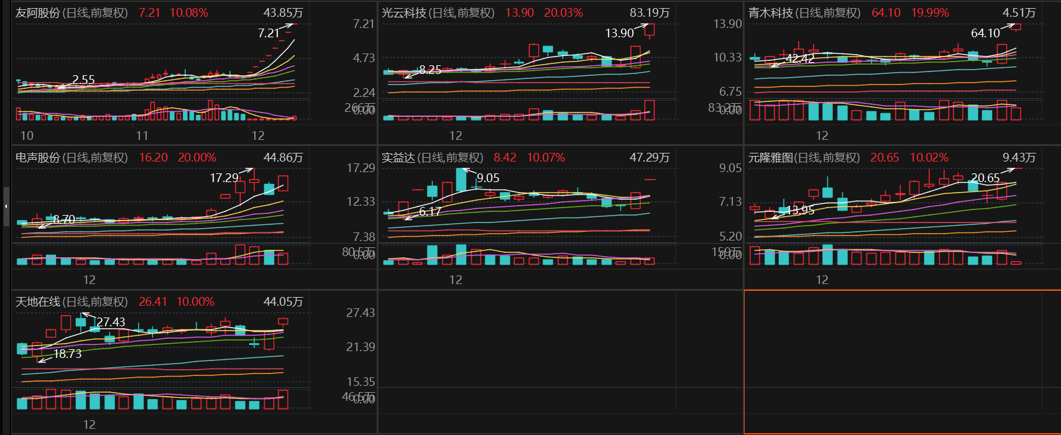Screen dimensions: 1061x435
Task: Click the 42.42 low marker on 青木科技 chart
Action: coord(800,59)
